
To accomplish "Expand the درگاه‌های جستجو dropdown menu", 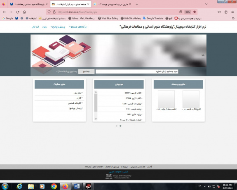I will pyautogui.click(x=78, y=27).
